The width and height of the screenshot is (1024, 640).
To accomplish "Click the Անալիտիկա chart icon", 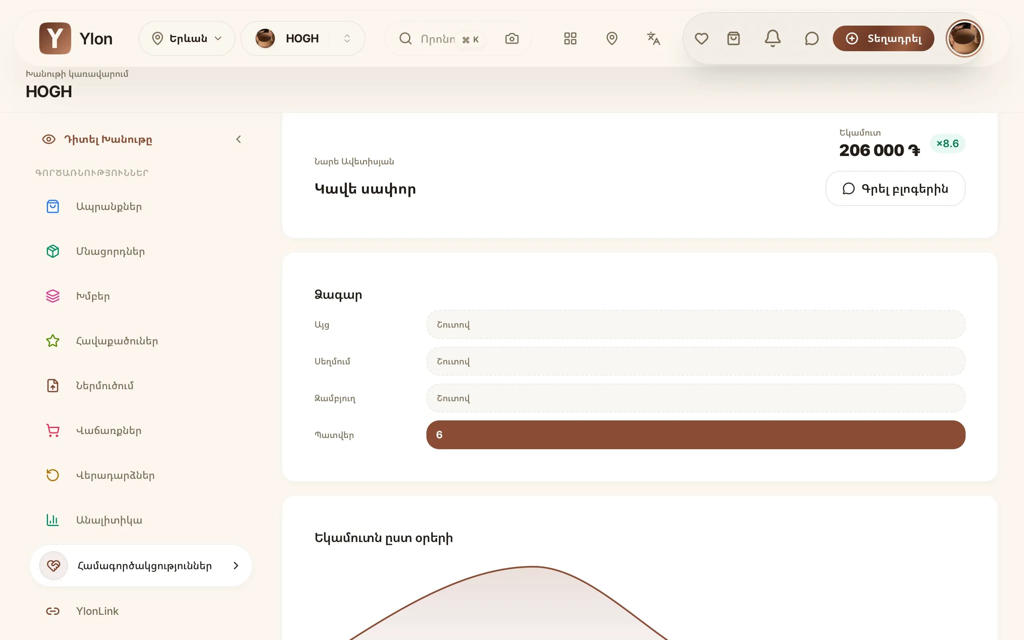I will [52, 520].
